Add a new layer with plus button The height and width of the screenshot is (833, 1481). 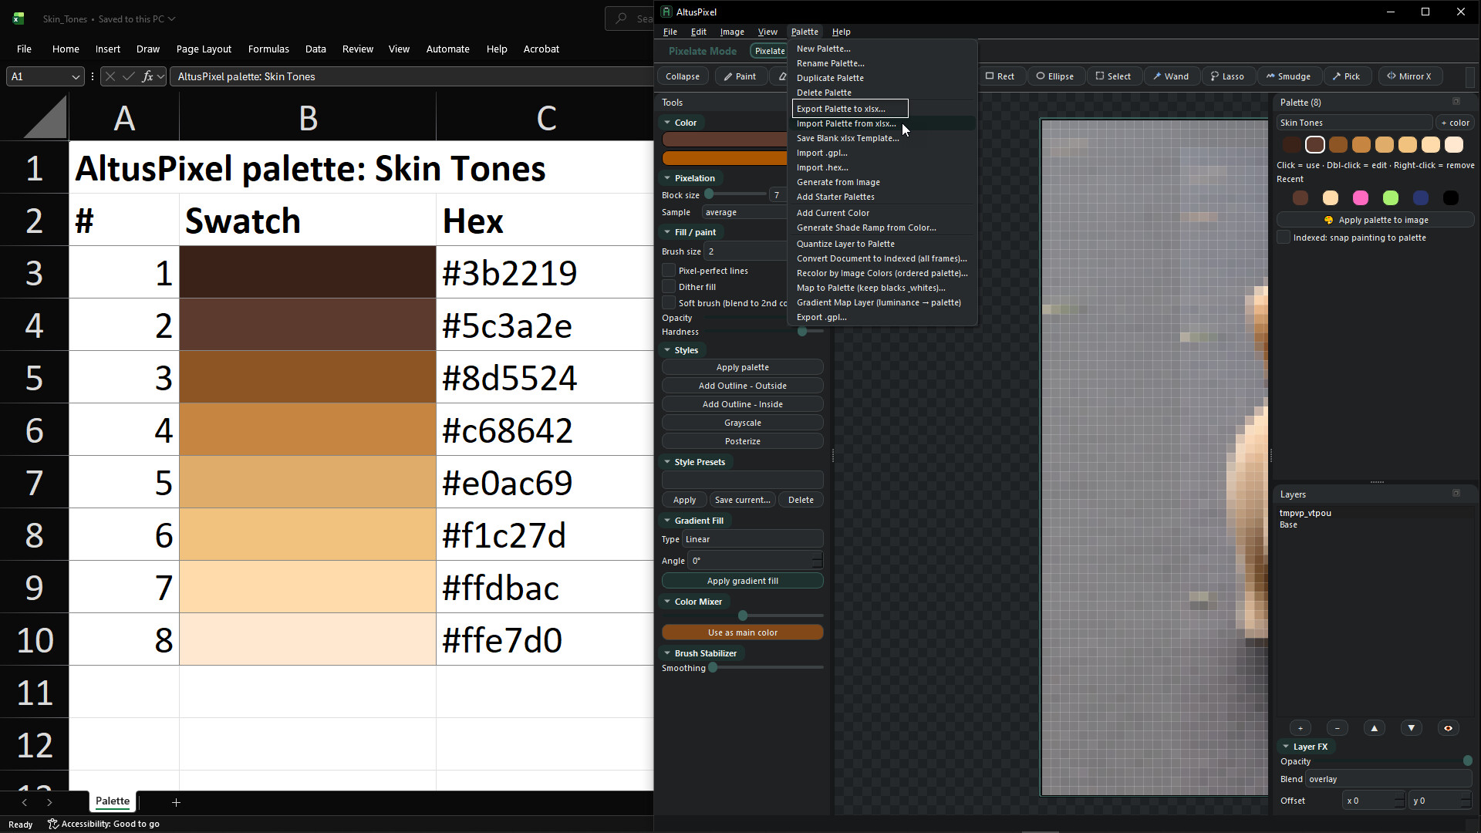pos(1301,728)
